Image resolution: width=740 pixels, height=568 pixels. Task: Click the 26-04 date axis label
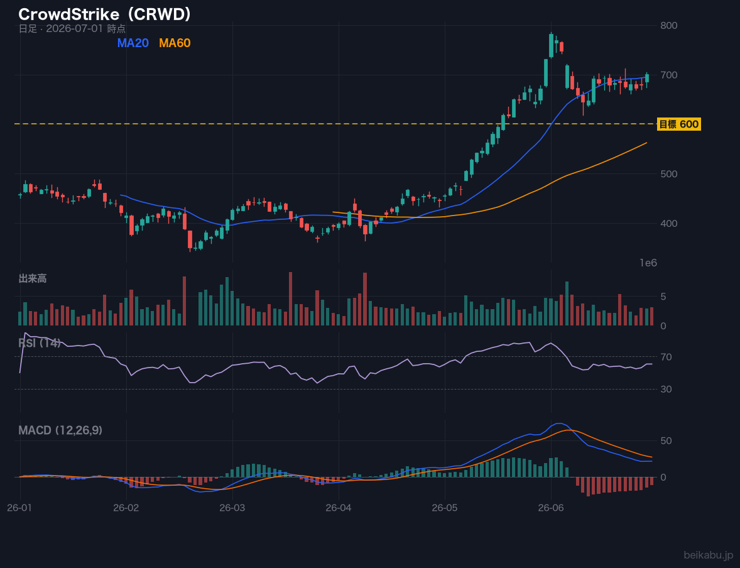click(339, 508)
